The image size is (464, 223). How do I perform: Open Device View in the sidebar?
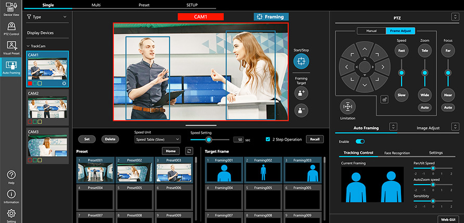11,9
